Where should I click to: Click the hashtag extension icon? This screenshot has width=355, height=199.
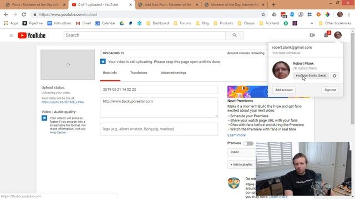(x=310, y=14)
